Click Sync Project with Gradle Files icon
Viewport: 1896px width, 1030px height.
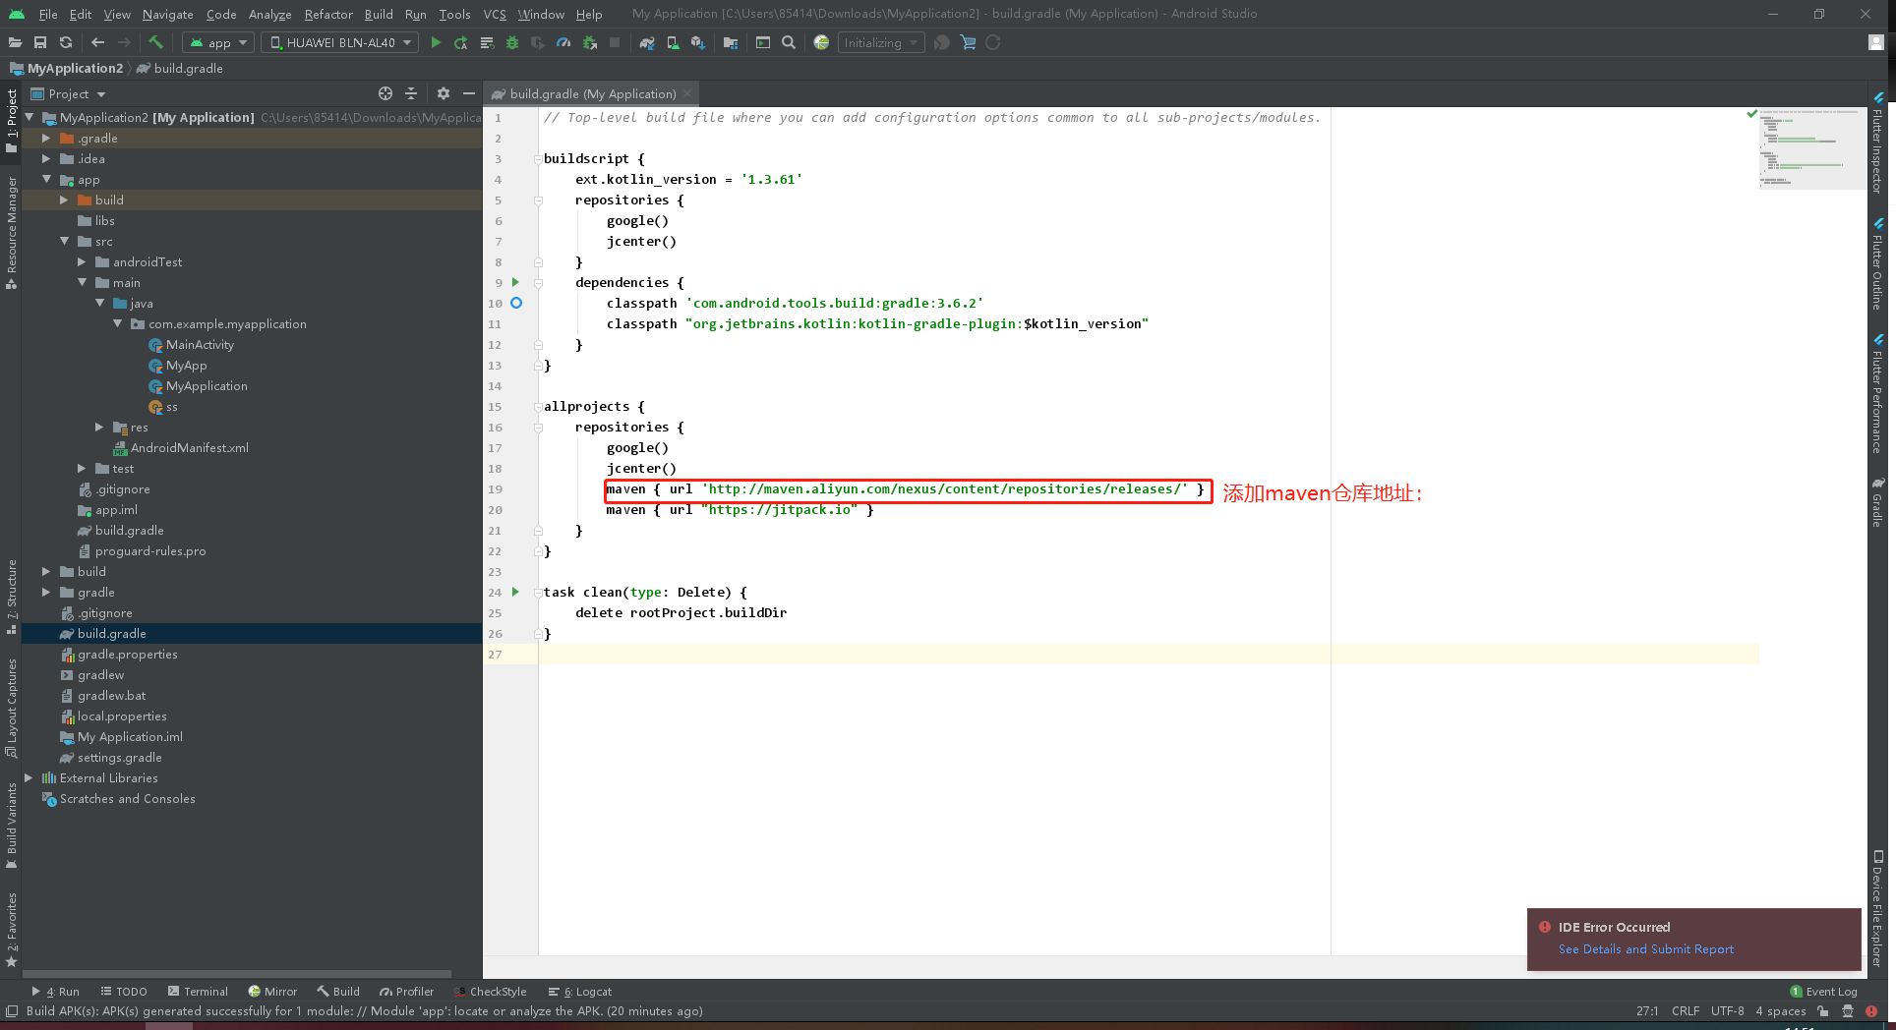coord(646,42)
